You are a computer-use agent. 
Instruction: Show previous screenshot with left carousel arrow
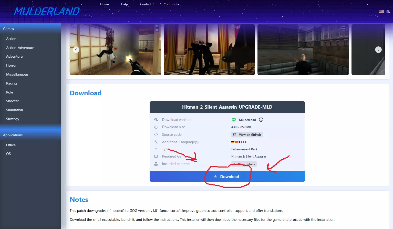pyautogui.click(x=76, y=50)
